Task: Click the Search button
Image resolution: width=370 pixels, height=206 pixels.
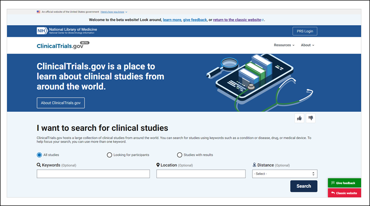Action: point(304,186)
